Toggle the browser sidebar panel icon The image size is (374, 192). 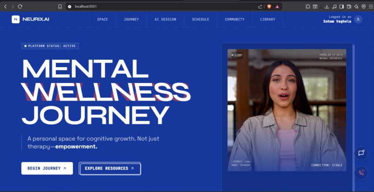point(342,6)
